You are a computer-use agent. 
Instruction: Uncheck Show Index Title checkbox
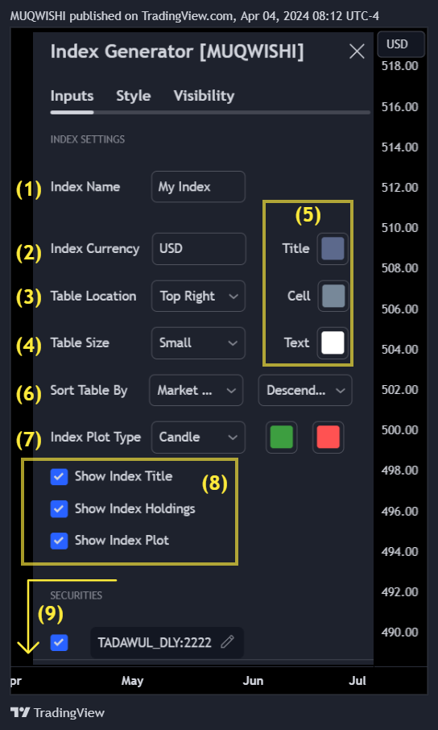(59, 477)
